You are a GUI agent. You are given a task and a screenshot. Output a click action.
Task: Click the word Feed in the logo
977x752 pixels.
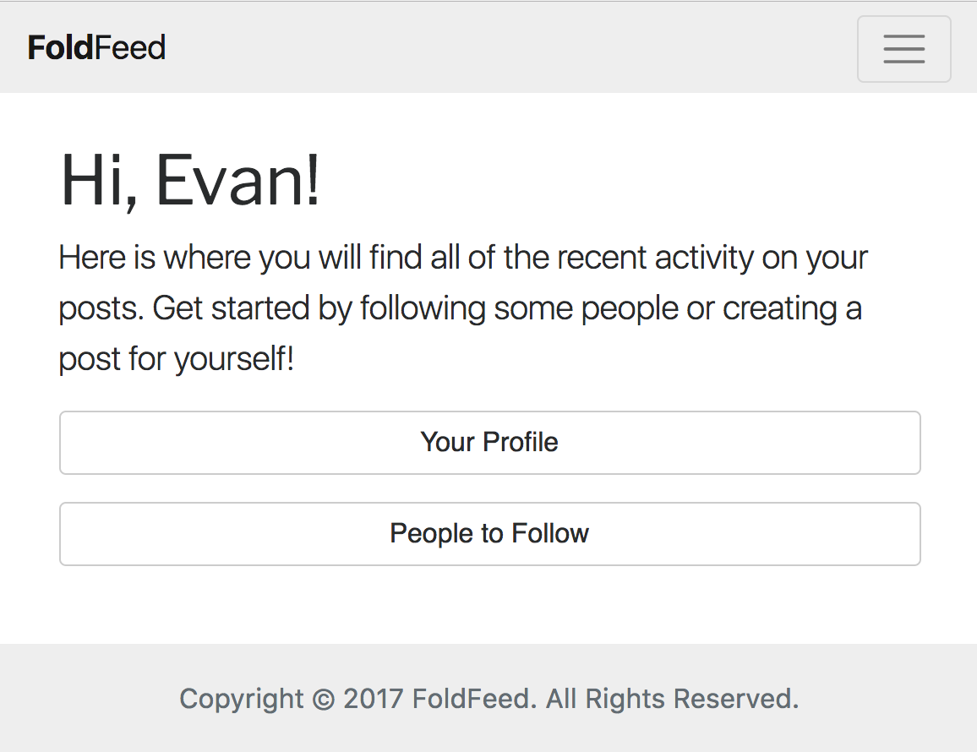pos(130,47)
